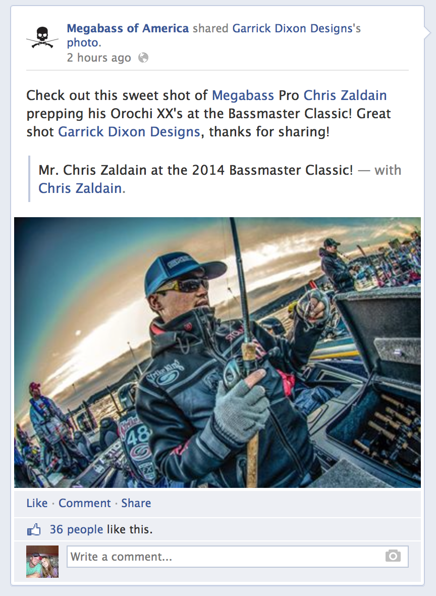This screenshot has width=436, height=596.
Task: Open Megabass of America page link
Action: 128,28
